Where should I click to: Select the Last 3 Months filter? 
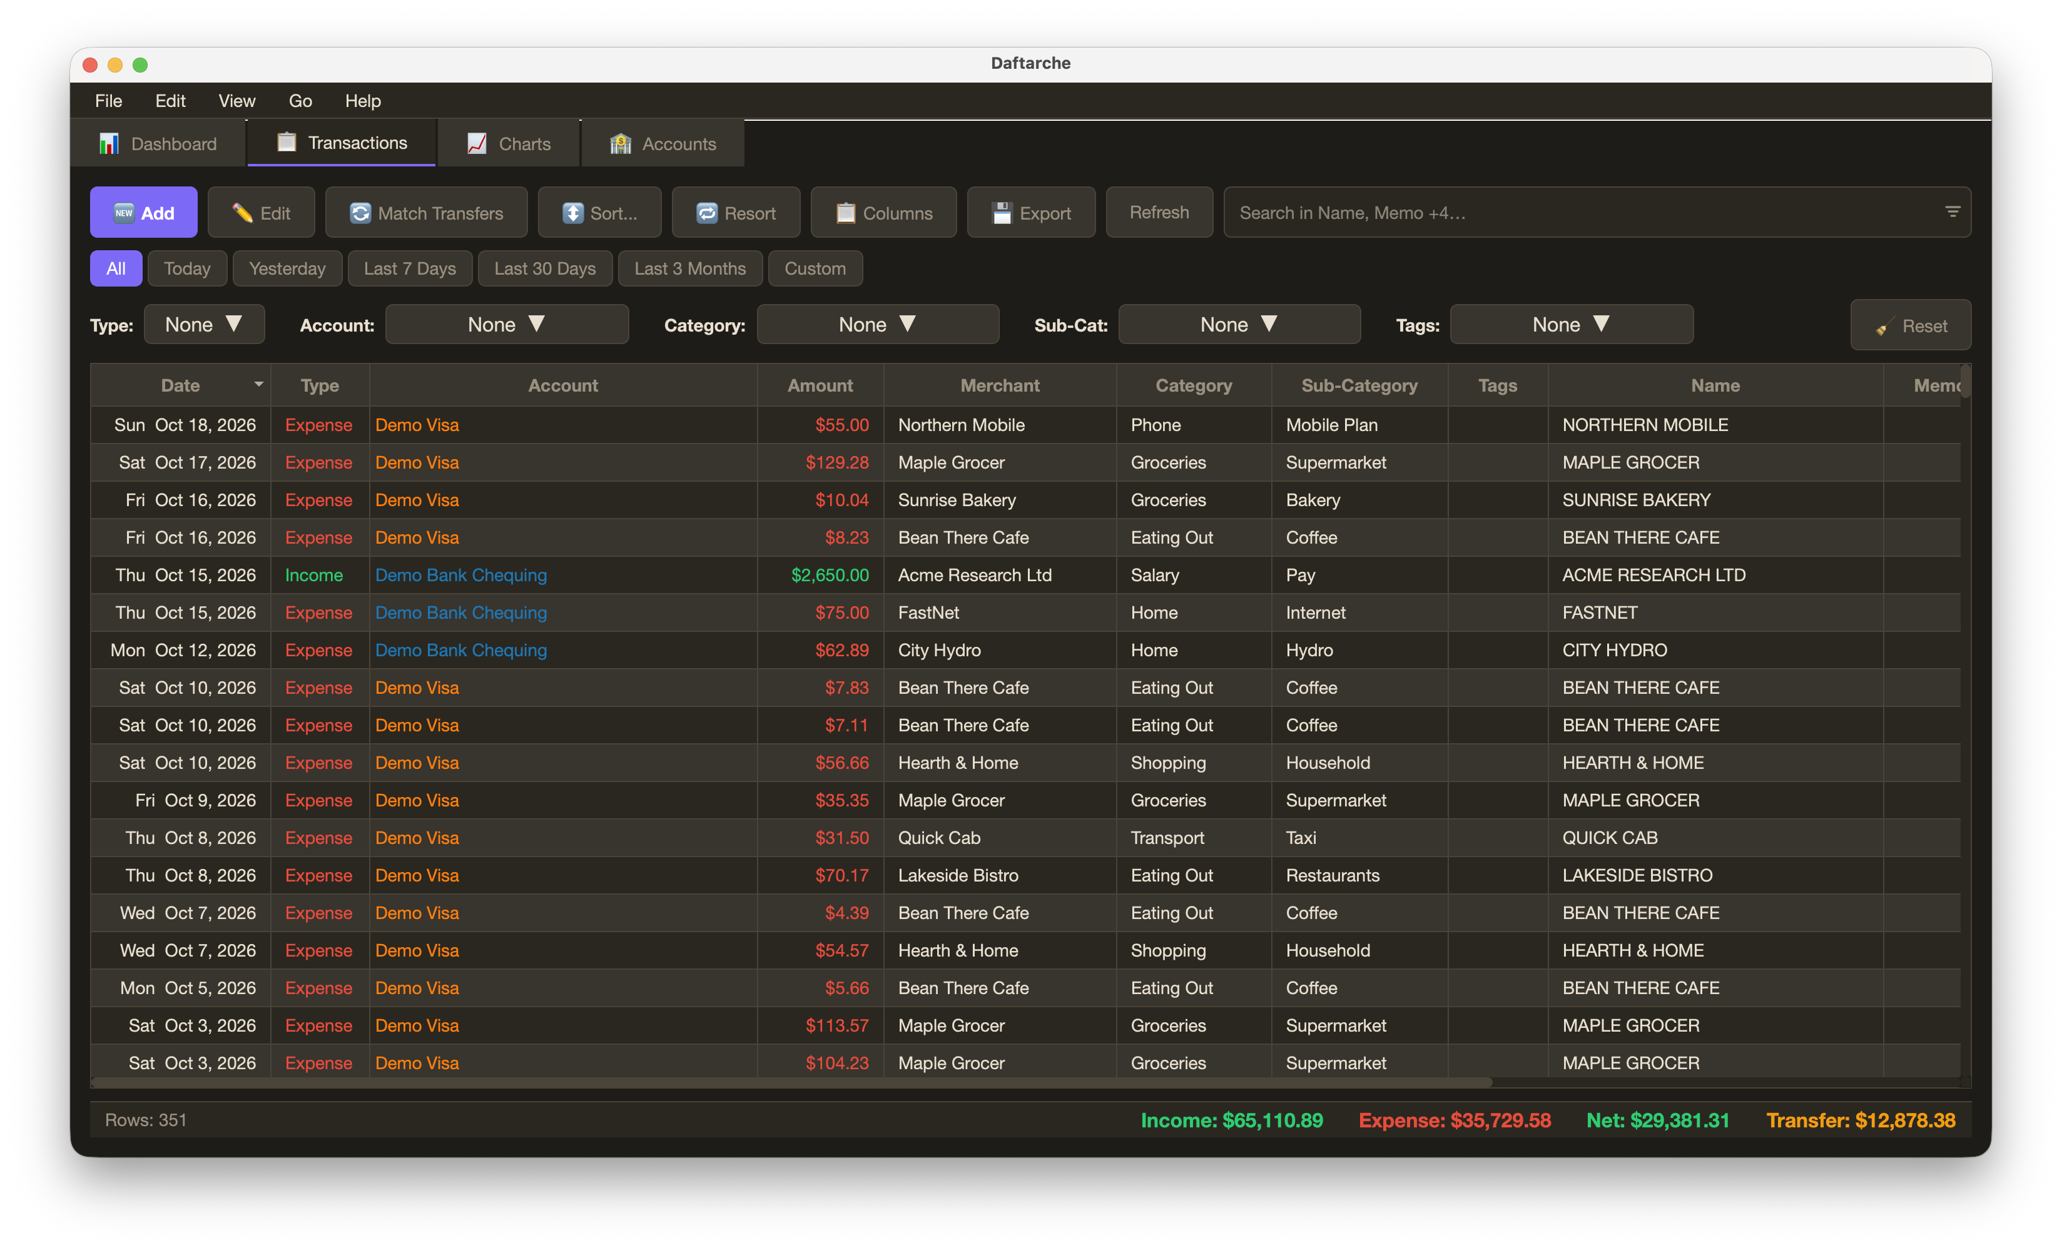pos(689,268)
